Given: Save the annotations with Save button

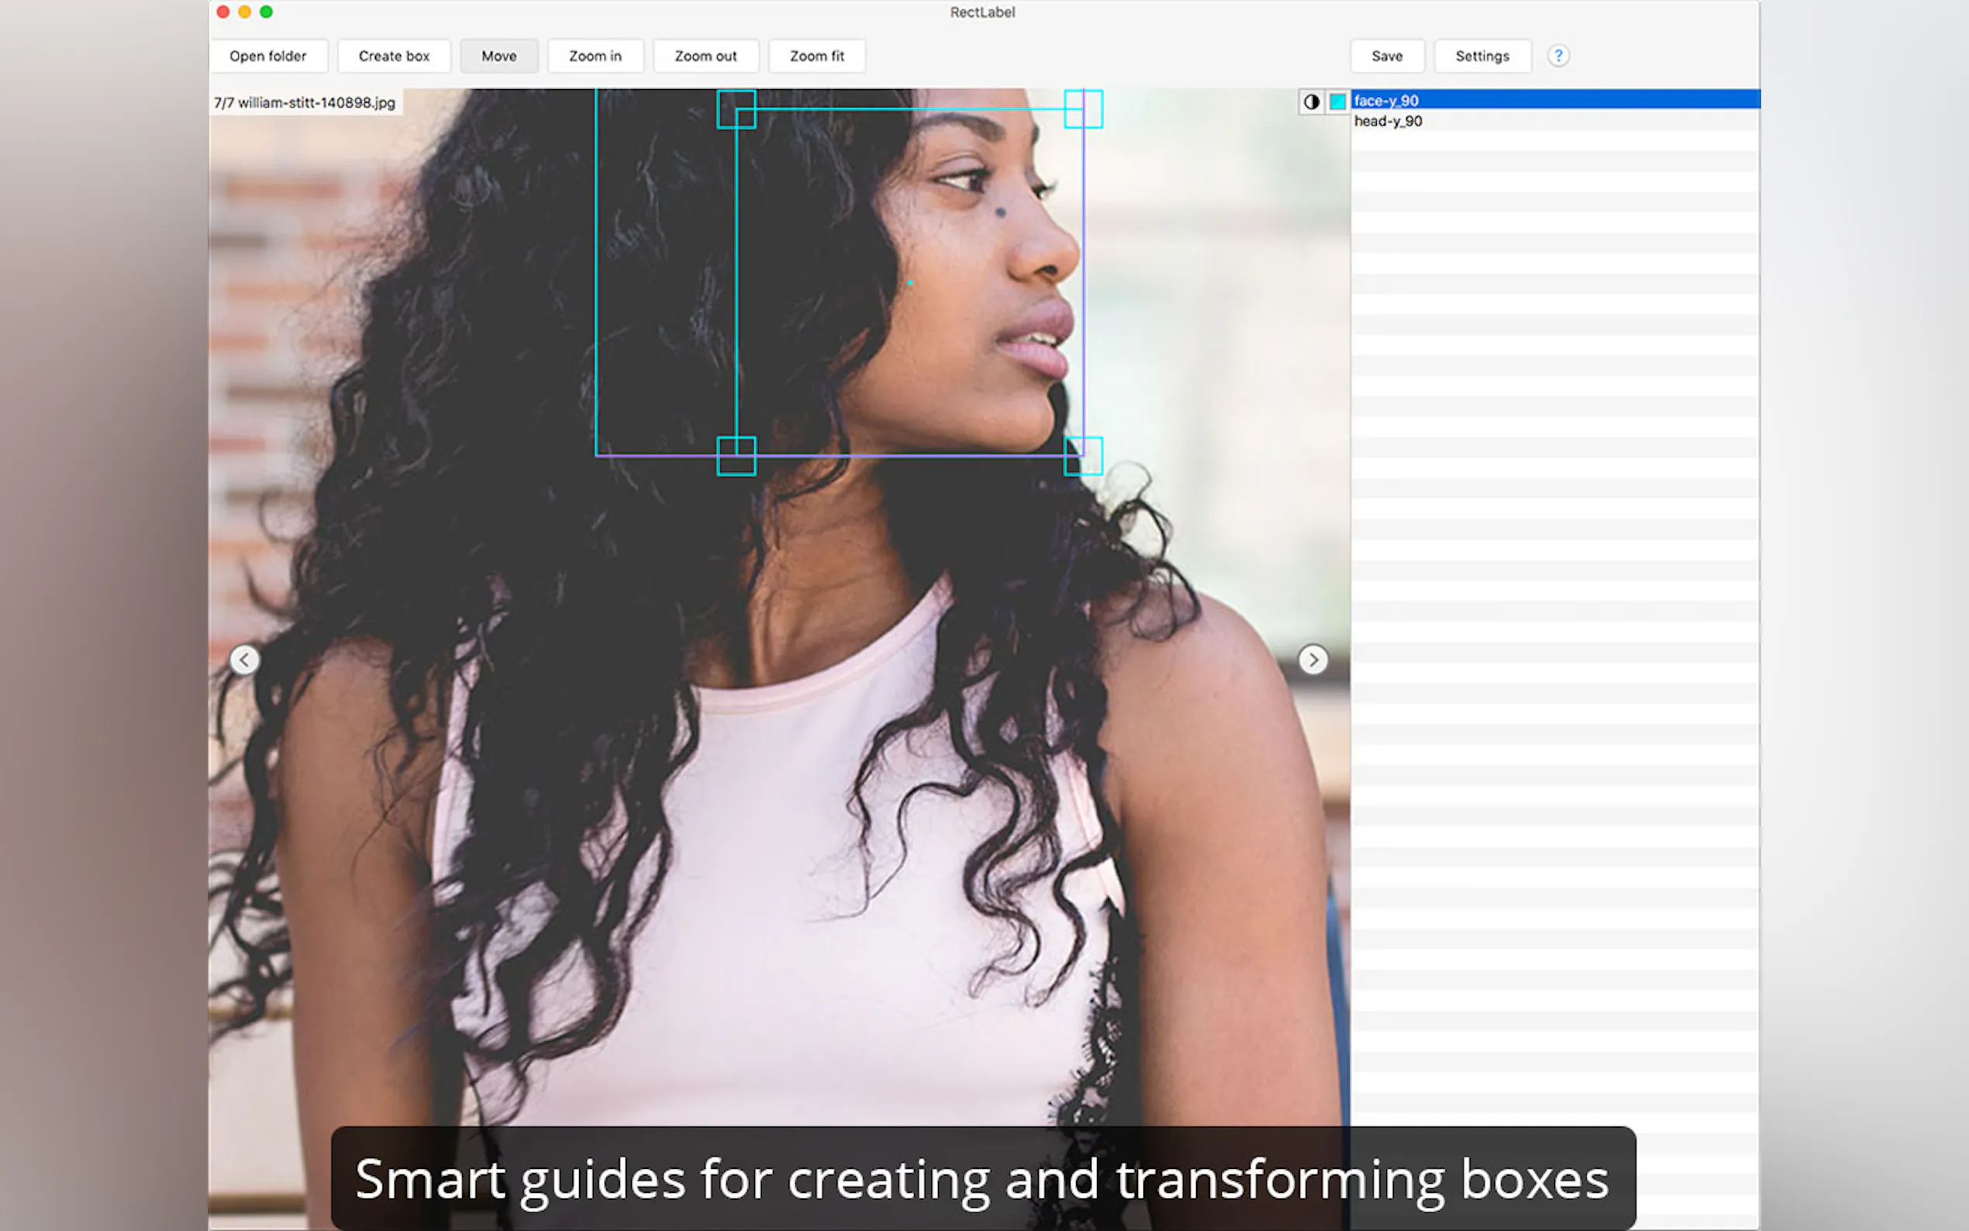Looking at the screenshot, I should [x=1387, y=56].
